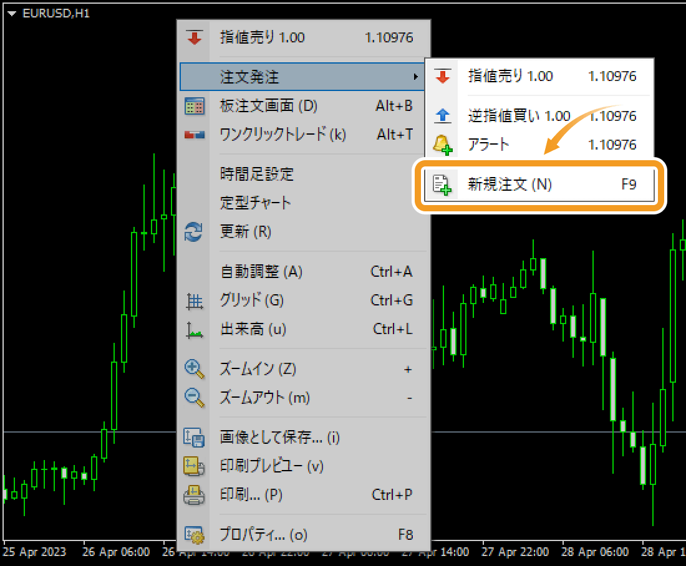
Task: Click the 28 Apr 06:00 time axis label
Action: tap(595, 552)
